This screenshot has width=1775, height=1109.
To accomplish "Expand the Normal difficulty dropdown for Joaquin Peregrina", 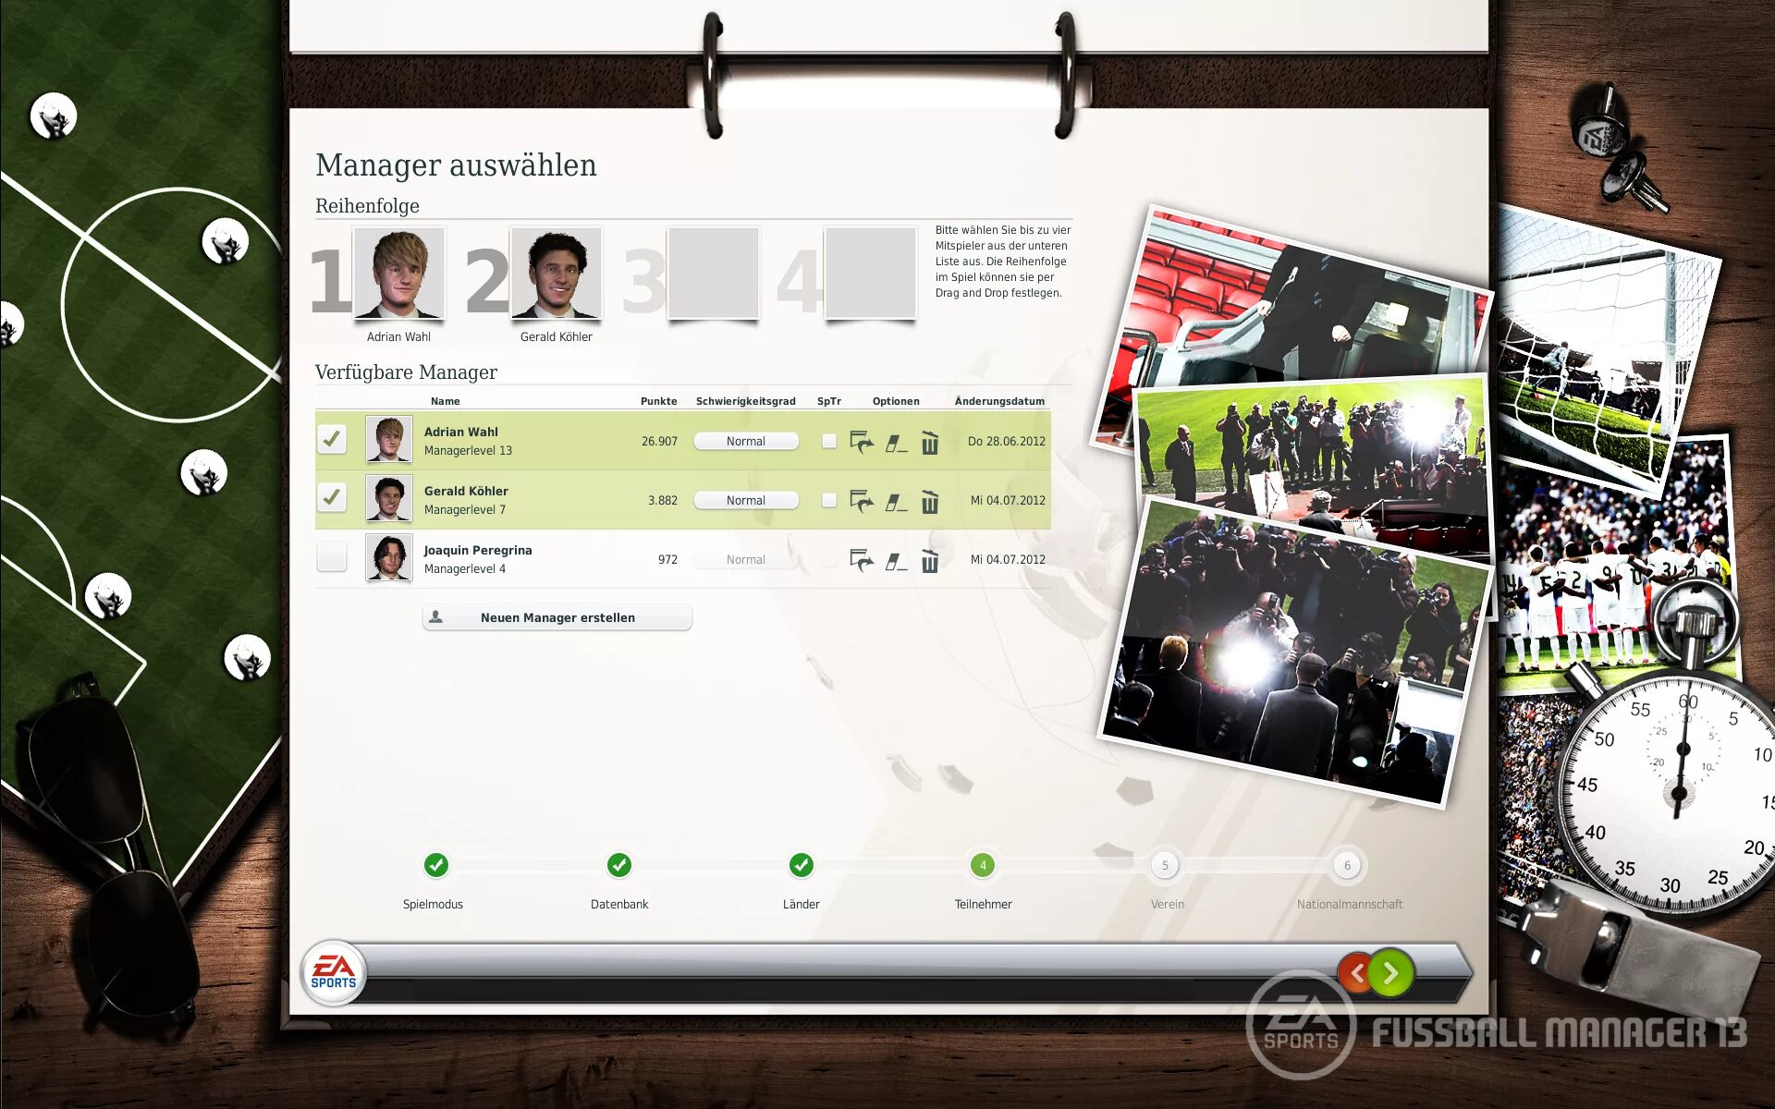I will (743, 558).
